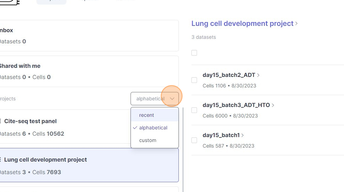
Task: Check the day15_batch2_ADT dataset checkbox
Action: 194,80
